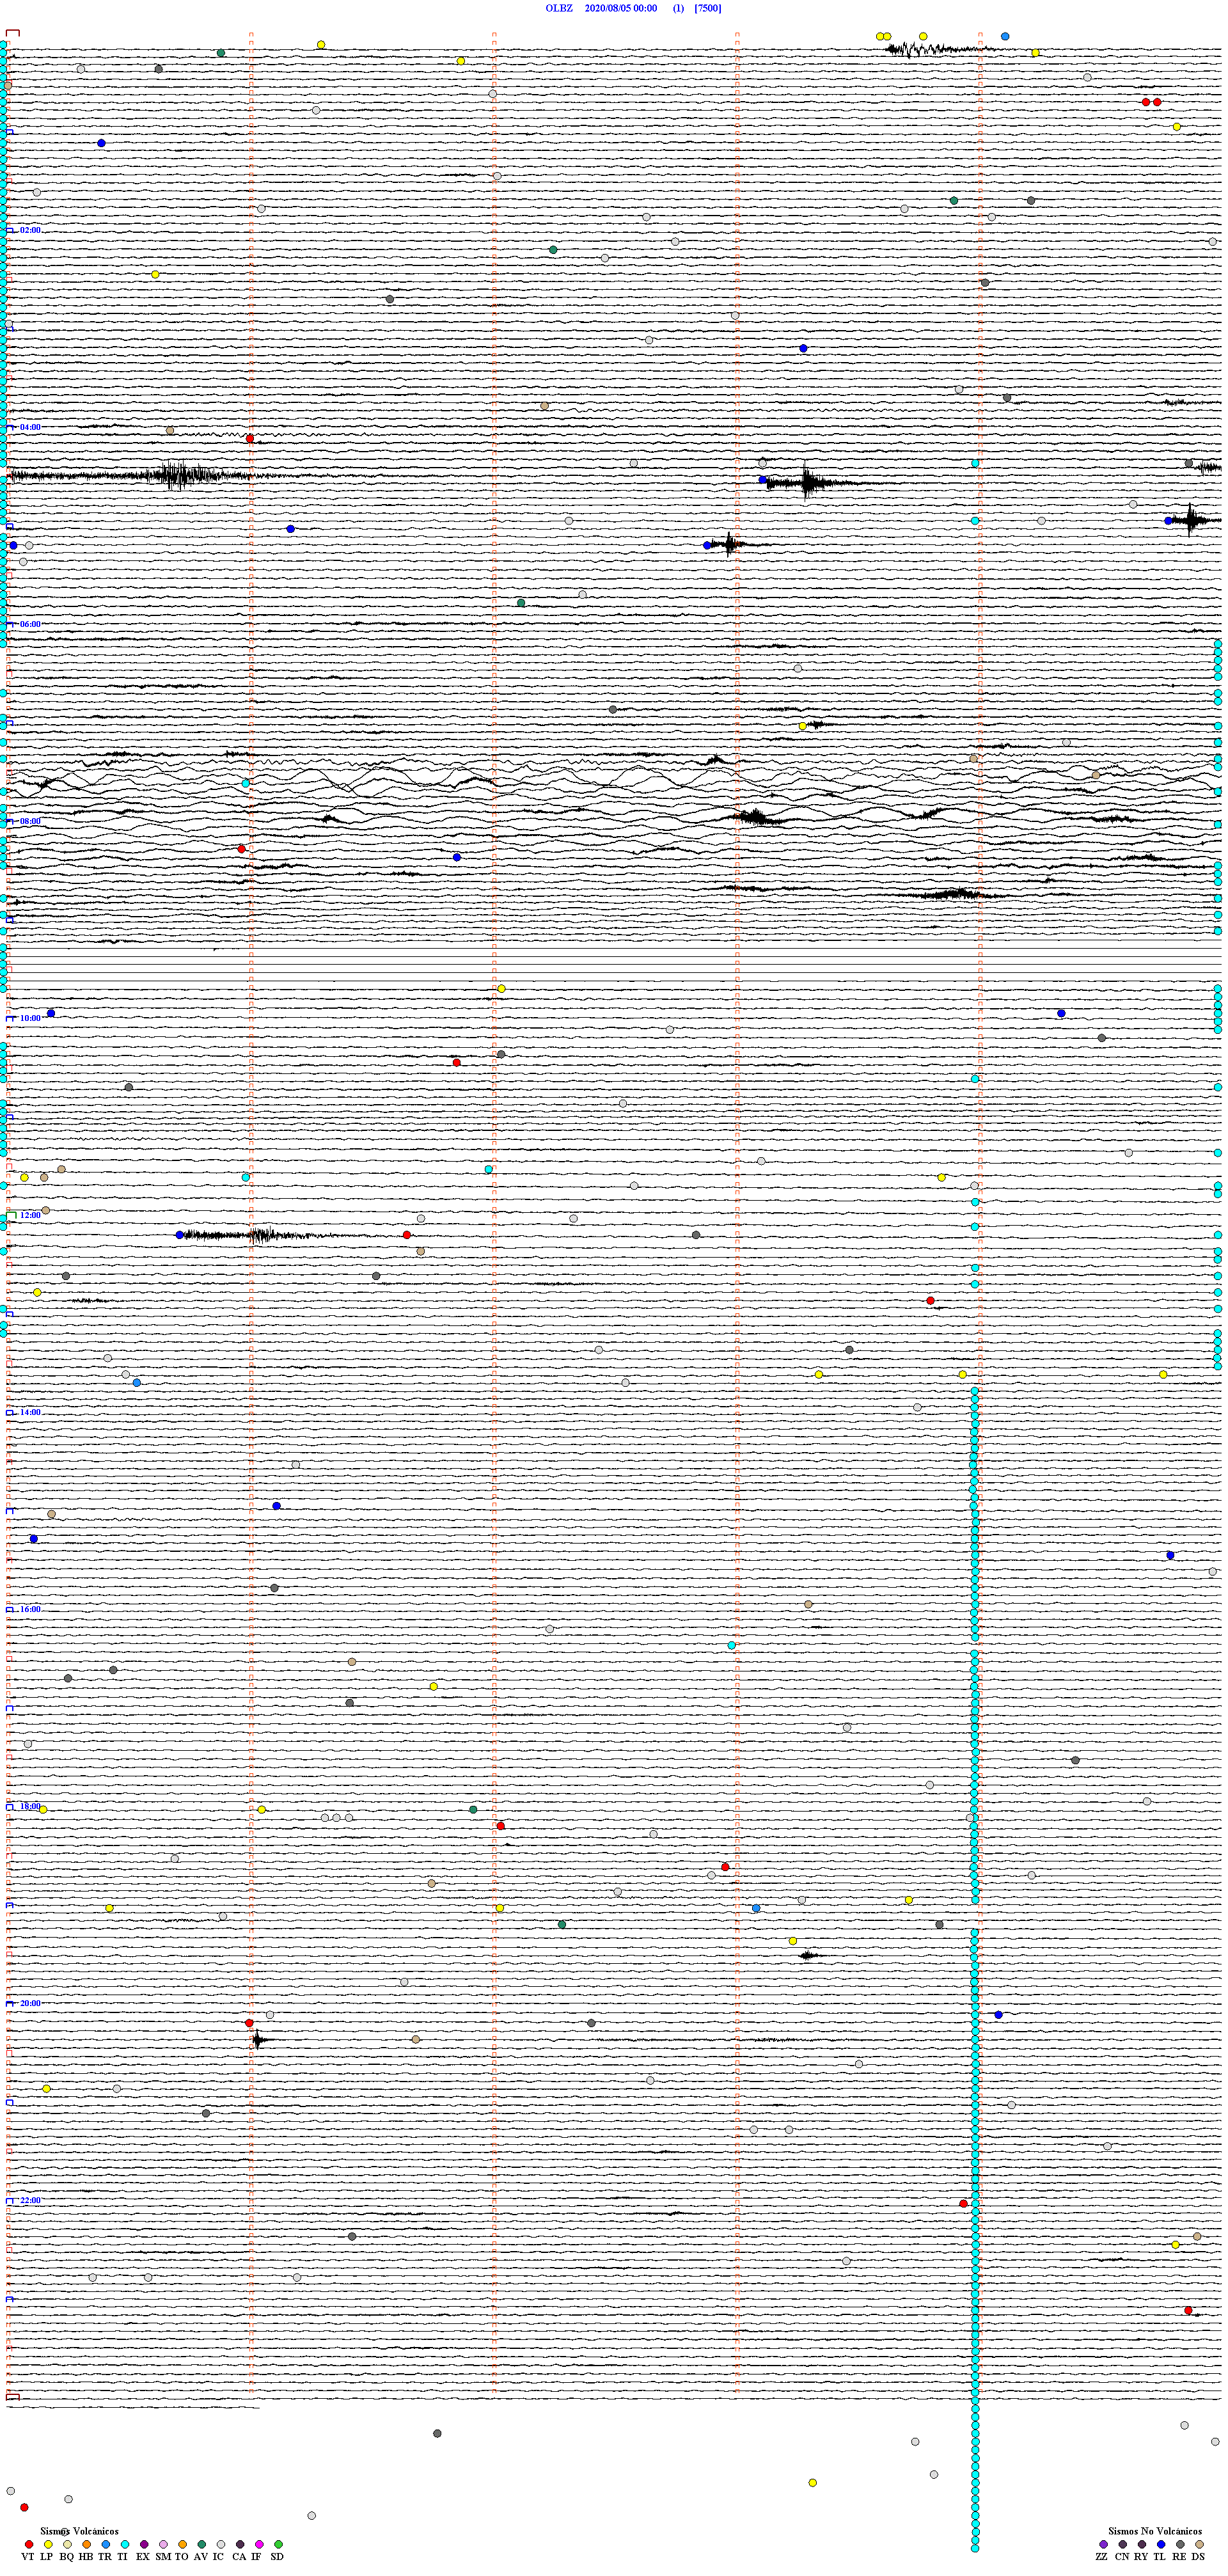Screen dimensions: 1228x2576
Task: Click the orange HB legend dot
Action: 86,2544
